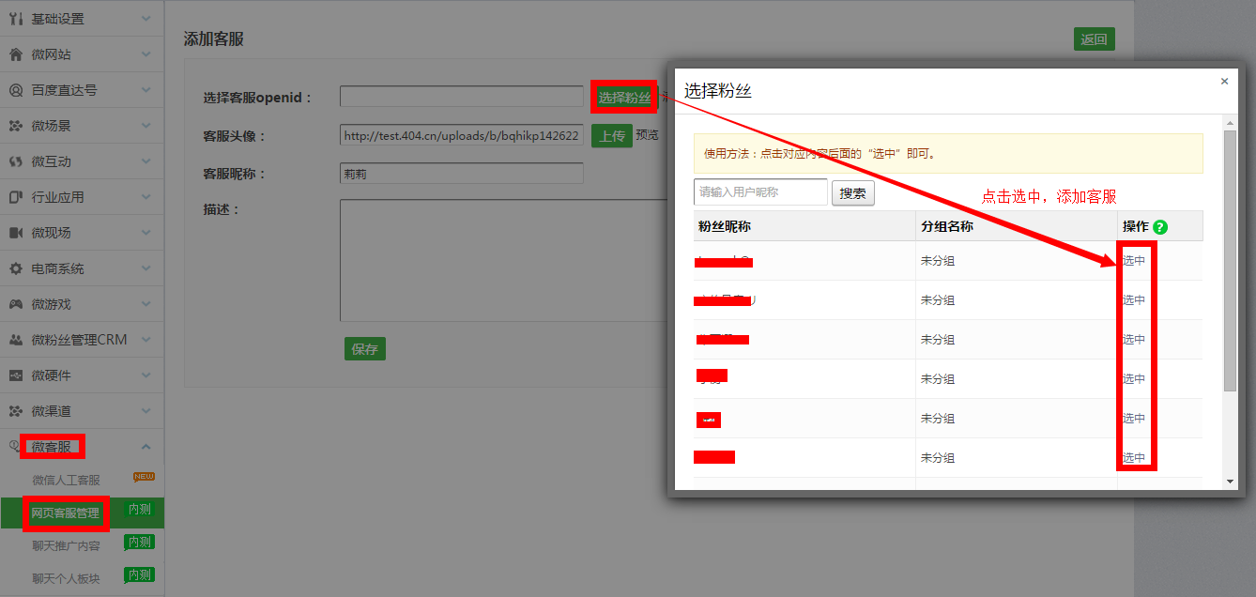Click the dialog scrollbar up arrow

pos(1231,123)
